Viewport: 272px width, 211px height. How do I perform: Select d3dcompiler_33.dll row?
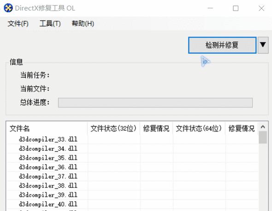tap(132, 139)
